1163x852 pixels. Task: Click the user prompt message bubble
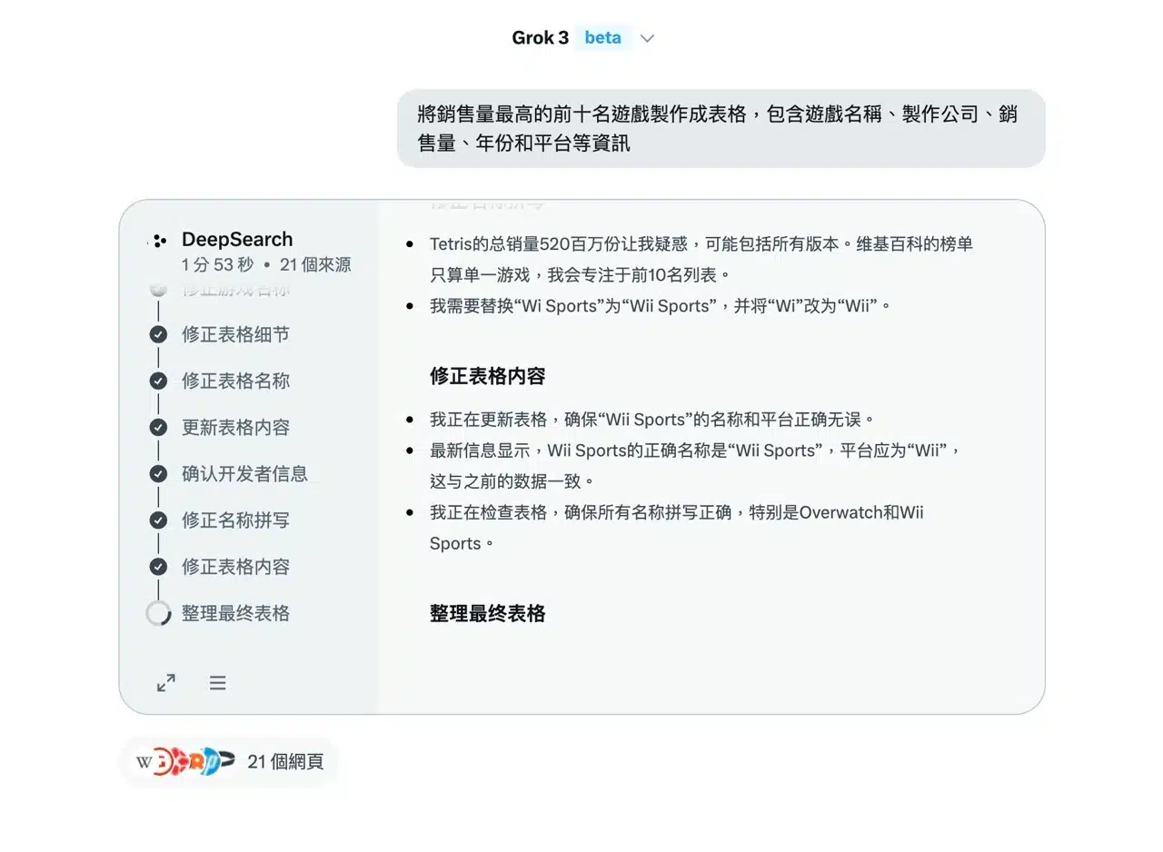pos(721,128)
